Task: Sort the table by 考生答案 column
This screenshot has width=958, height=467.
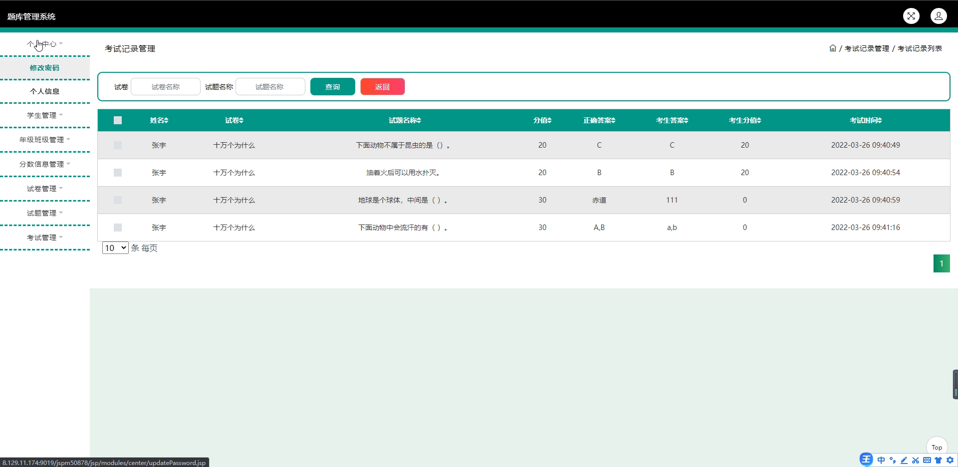Action: pos(672,120)
